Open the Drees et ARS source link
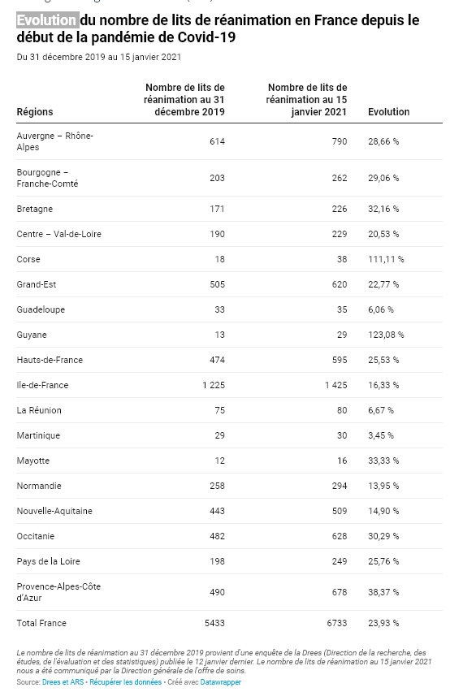 click(63, 682)
